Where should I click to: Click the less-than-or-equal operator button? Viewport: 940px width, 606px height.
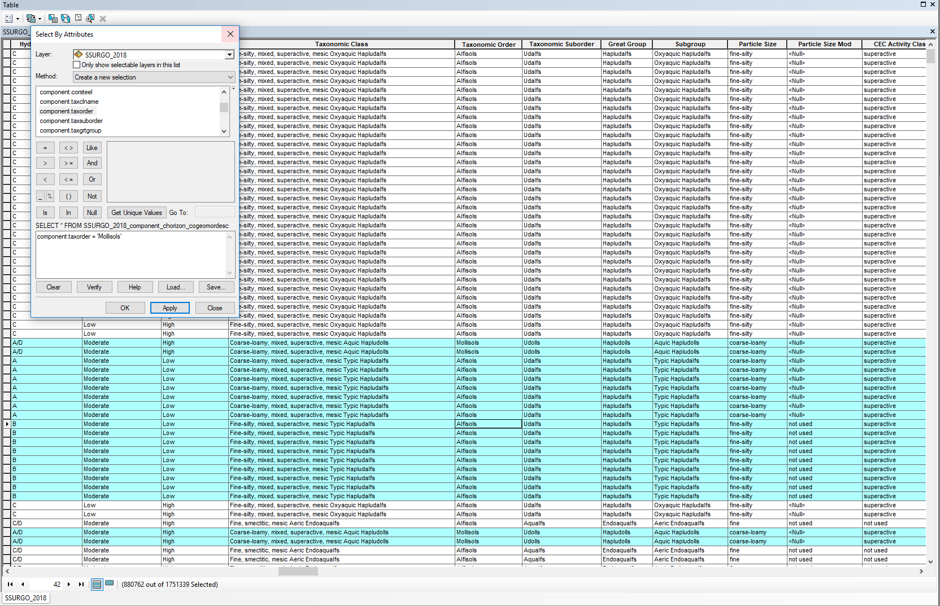pyautogui.click(x=68, y=179)
